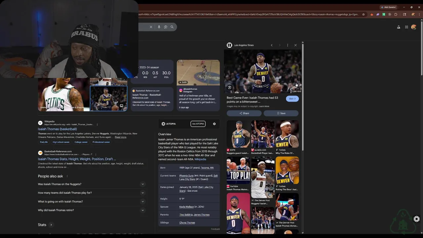Visit the Los Angeles Times article
The height and width of the screenshot is (238, 423).
pos(292,99)
